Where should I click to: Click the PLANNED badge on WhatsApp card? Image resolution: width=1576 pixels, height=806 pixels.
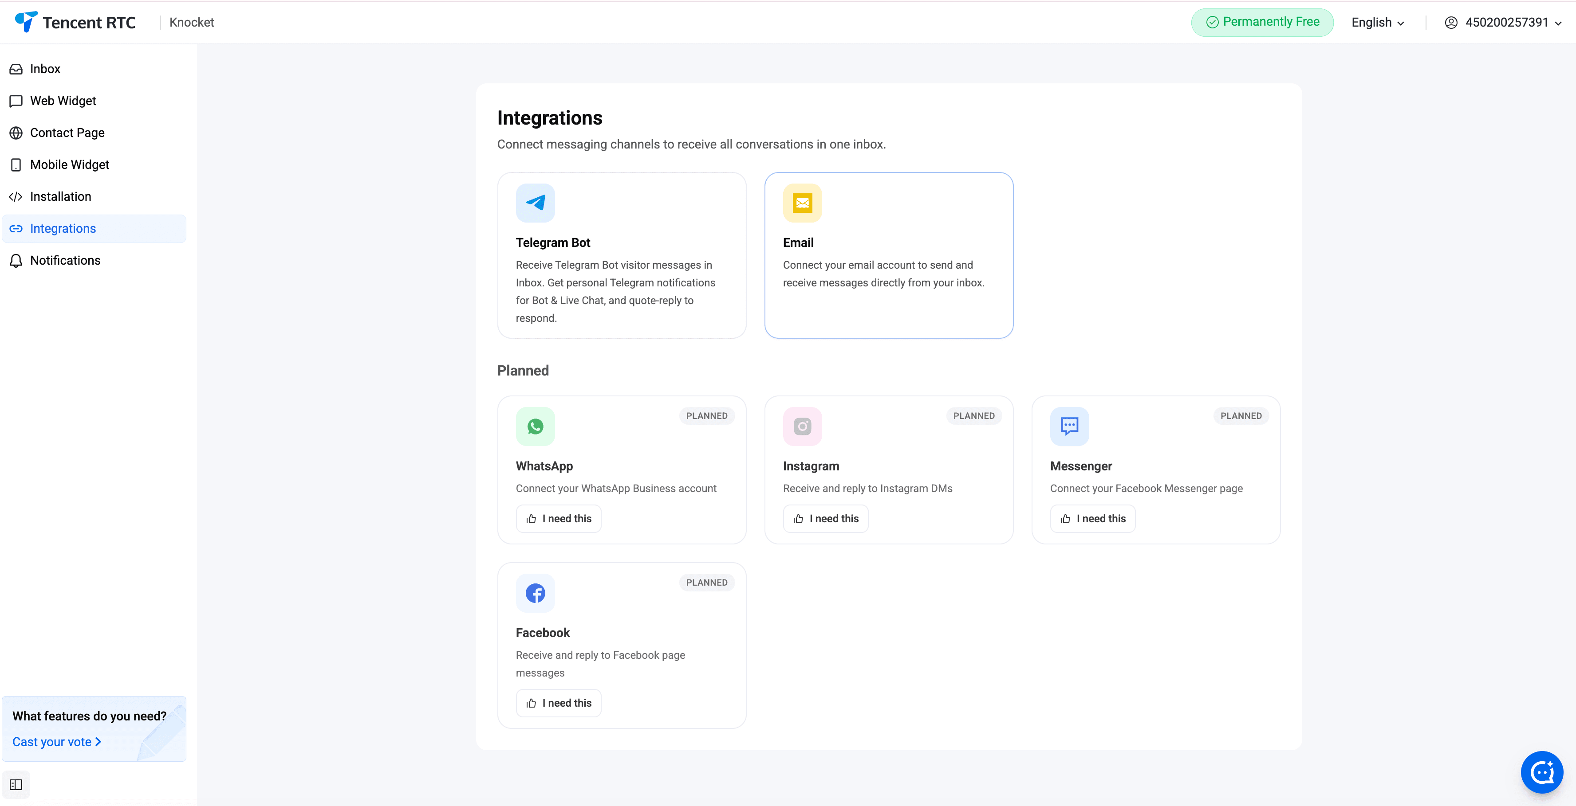[x=707, y=416]
